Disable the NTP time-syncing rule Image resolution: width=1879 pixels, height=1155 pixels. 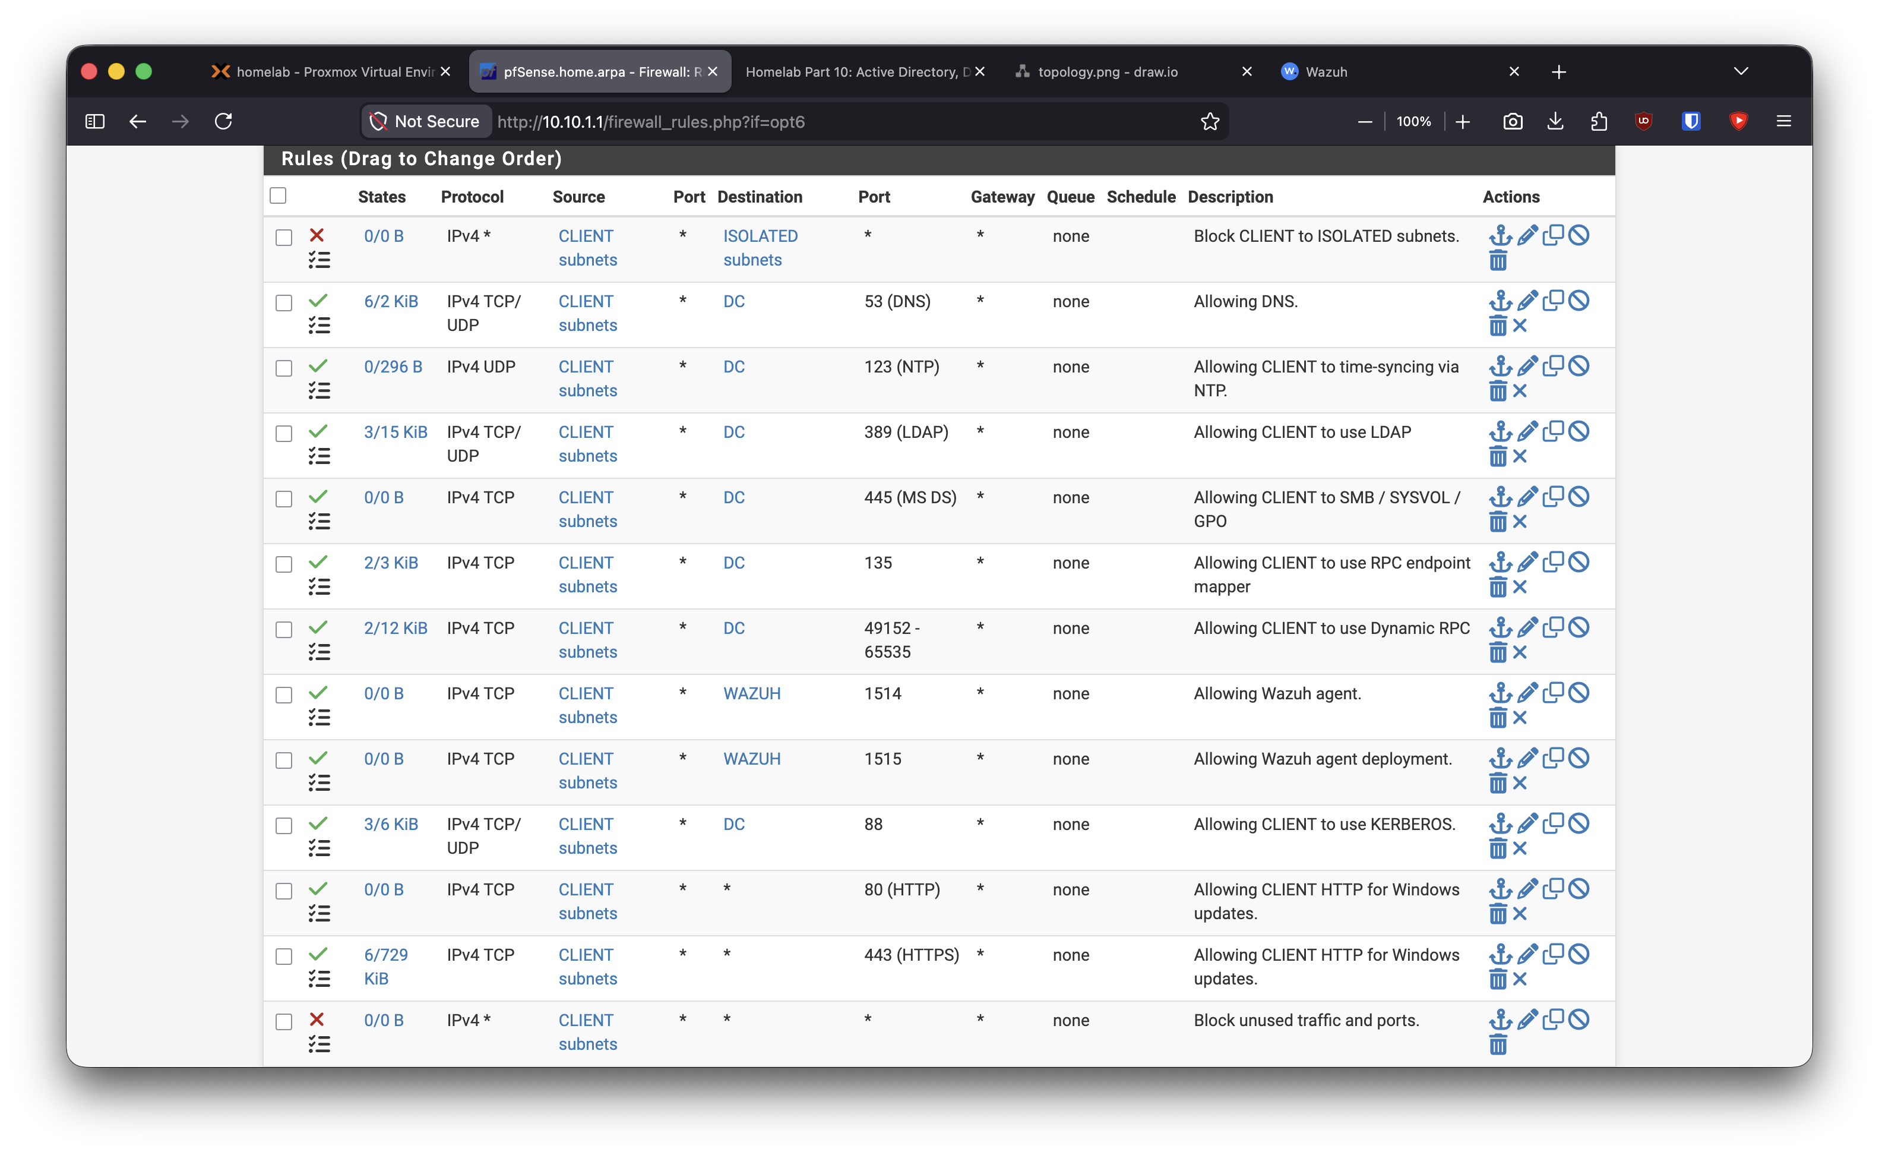pos(1578,366)
